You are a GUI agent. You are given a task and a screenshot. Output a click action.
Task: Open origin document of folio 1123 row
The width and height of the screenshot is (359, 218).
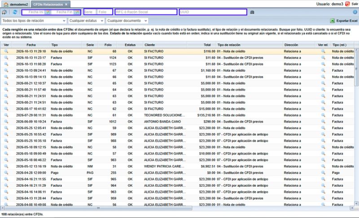pos(6,64)
